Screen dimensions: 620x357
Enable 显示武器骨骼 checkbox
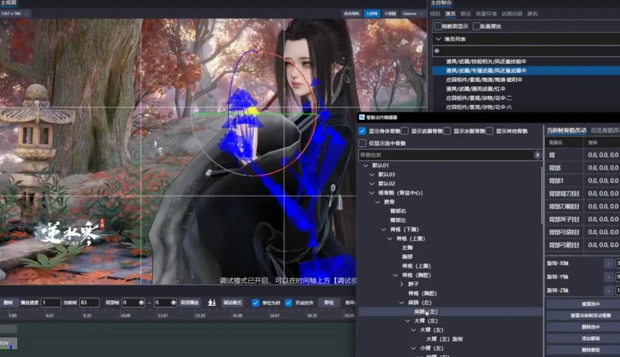405,131
